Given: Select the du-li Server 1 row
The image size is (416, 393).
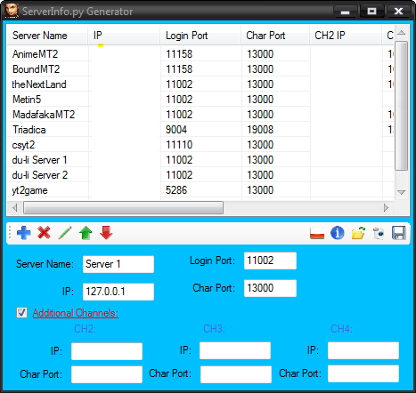Looking at the screenshot, I should tap(200, 160).
